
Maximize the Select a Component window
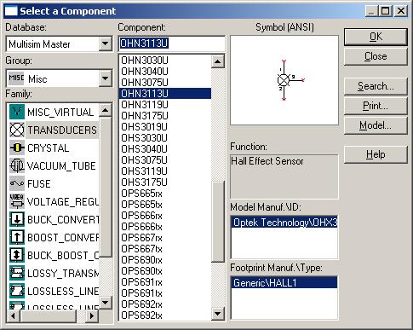click(x=385, y=11)
